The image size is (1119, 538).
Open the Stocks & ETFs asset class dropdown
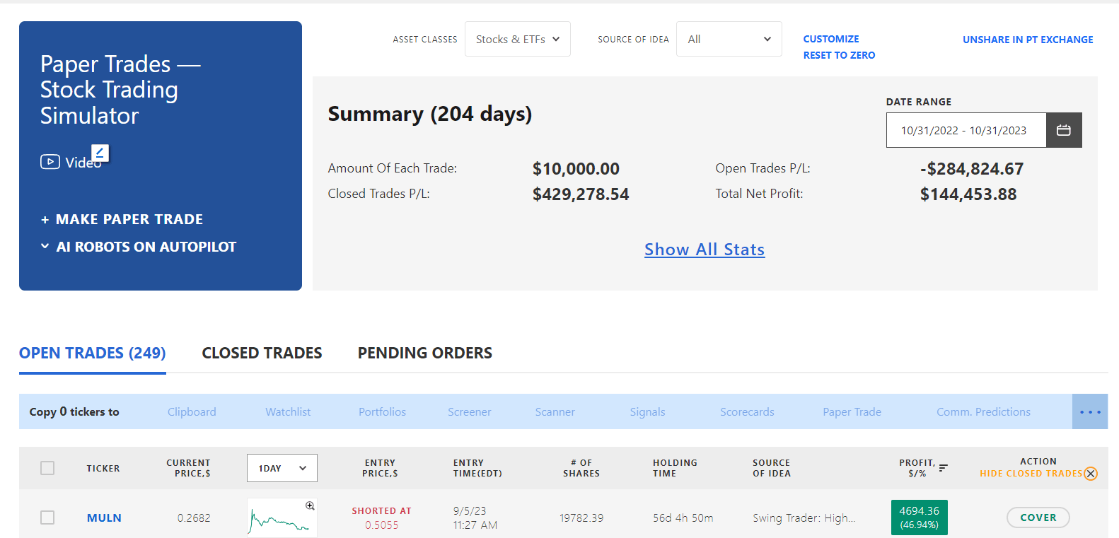click(518, 39)
